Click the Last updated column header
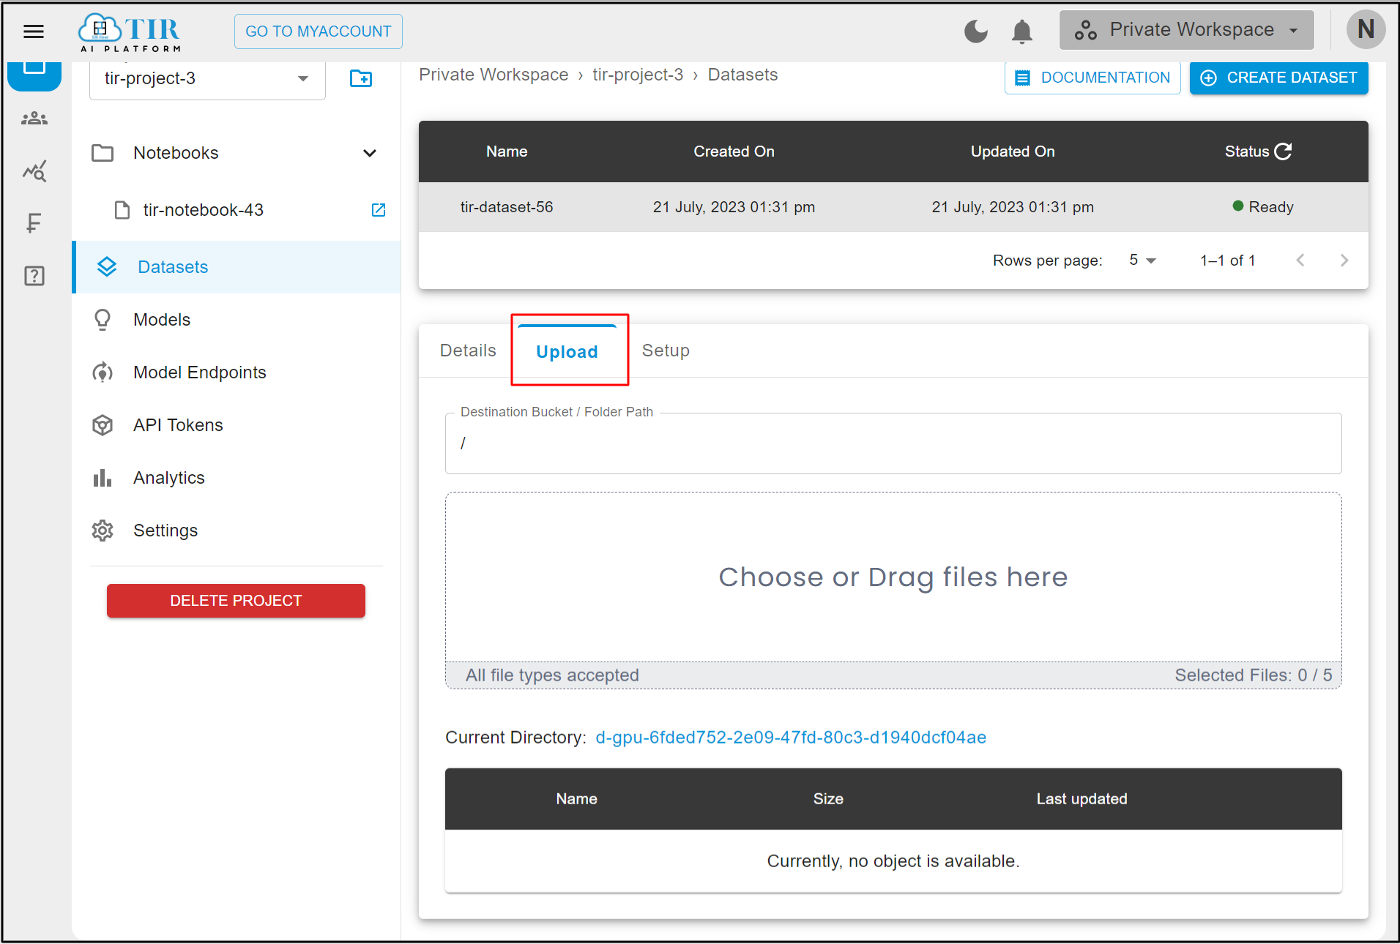 1081,799
